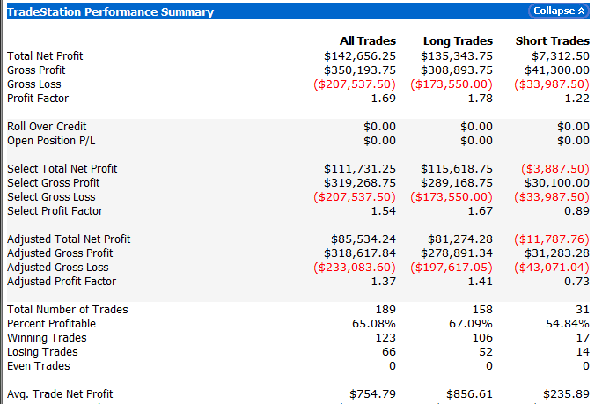Select the $856.61 long trades average value
Image resolution: width=602 pixels, height=404 pixels.
[x=469, y=394]
